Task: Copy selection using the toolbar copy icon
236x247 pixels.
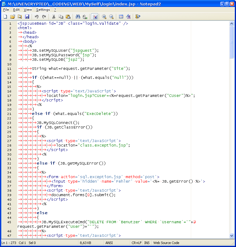Action: coord(61,17)
